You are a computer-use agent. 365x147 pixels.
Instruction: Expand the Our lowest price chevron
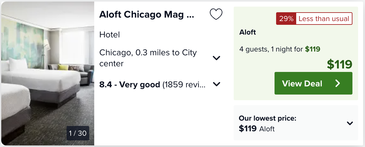coord(350,123)
